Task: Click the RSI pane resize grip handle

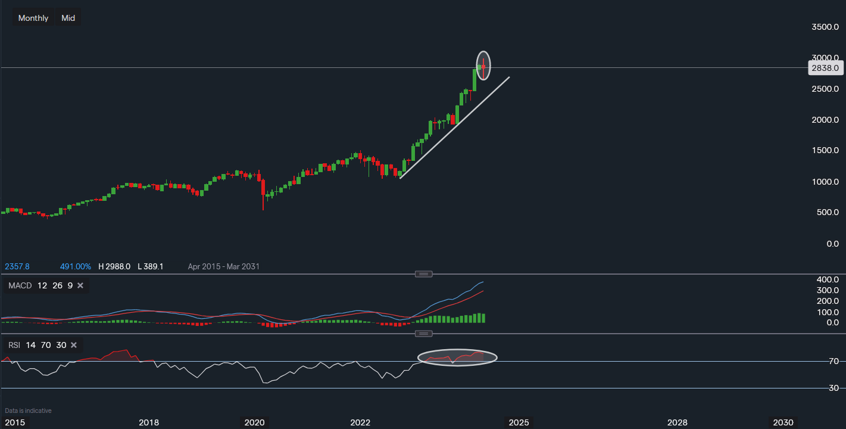Action: coord(424,334)
